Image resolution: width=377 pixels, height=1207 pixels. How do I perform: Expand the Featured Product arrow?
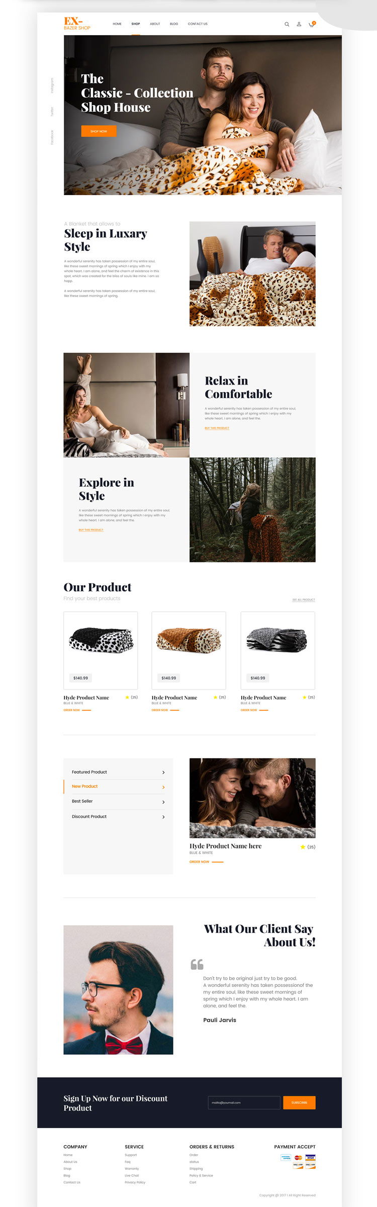pos(163,772)
